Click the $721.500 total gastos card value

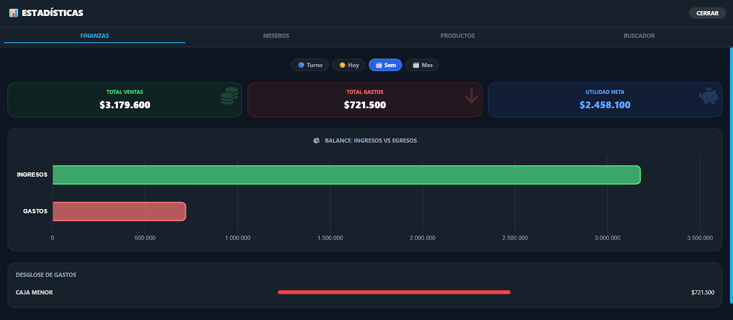365,105
